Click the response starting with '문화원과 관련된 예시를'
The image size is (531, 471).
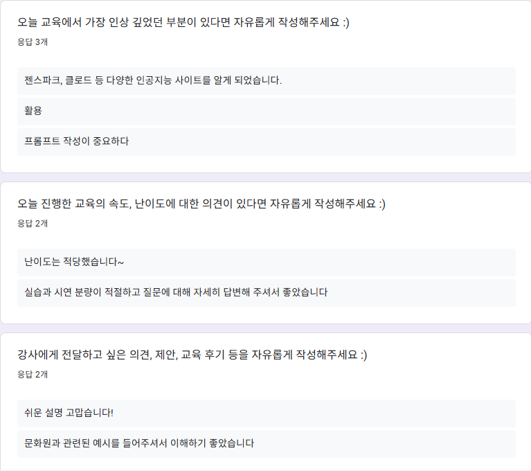(x=138, y=443)
